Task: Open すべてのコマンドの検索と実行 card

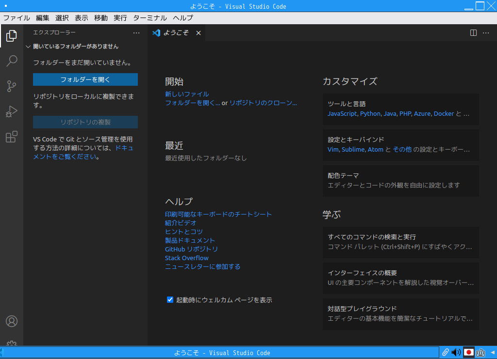Action: [400, 242]
